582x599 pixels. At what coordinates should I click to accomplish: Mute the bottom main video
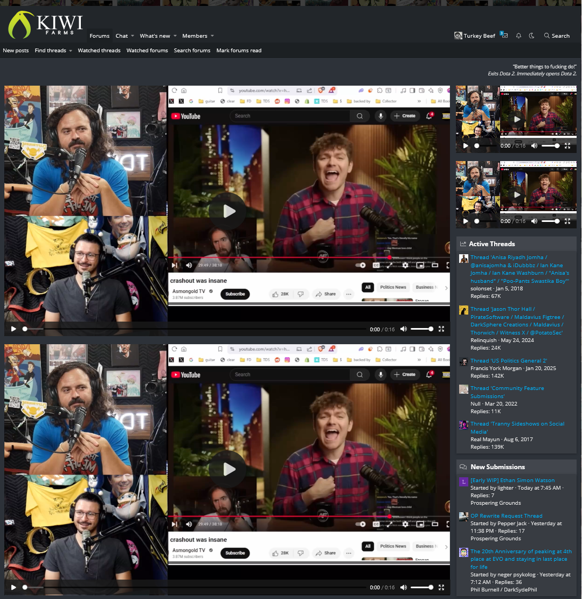click(404, 588)
